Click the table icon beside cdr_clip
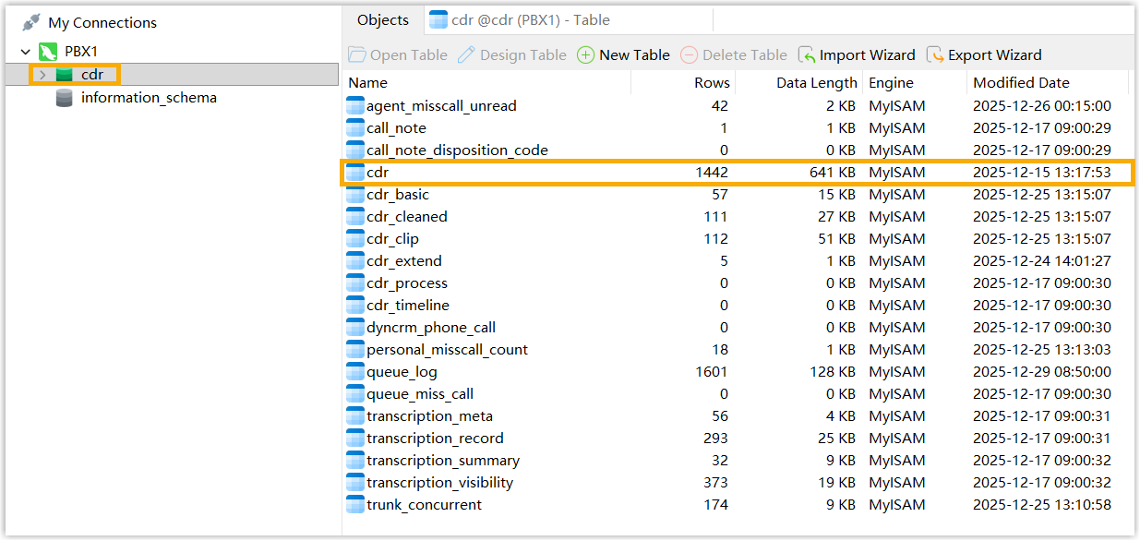 point(355,239)
